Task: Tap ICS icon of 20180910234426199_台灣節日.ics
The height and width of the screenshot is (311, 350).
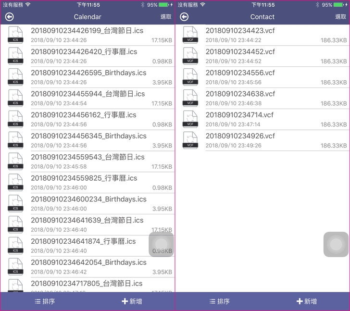Action: click(15, 35)
